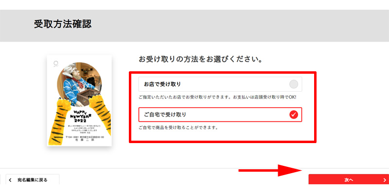This screenshot has width=389, height=194.
Task: Choose the お店で受け取り option label
Action: (x=162, y=84)
